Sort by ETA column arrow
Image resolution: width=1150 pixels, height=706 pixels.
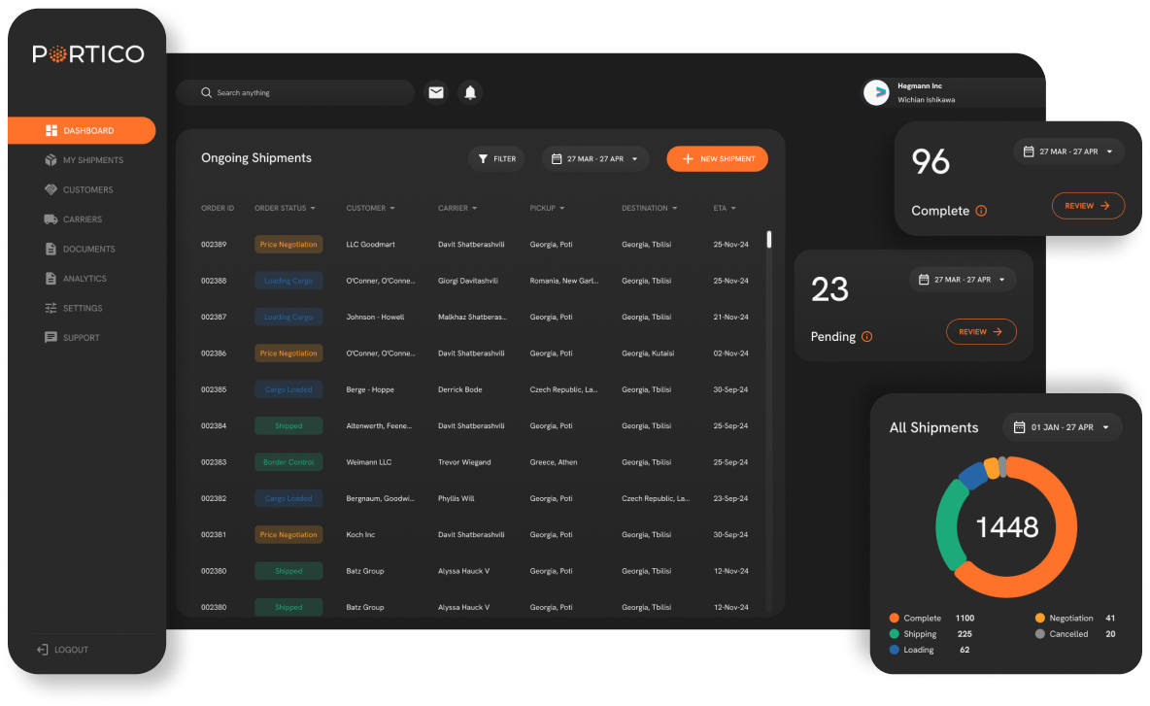click(733, 209)
